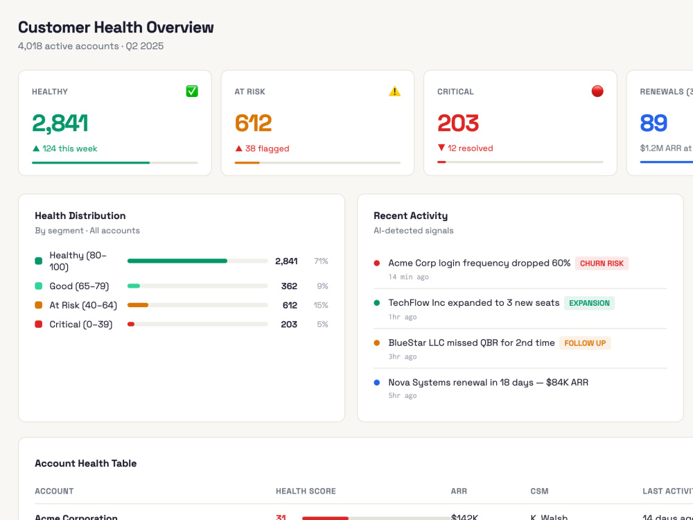
Task: Sort by ARR column header
Action: point(459,492)
